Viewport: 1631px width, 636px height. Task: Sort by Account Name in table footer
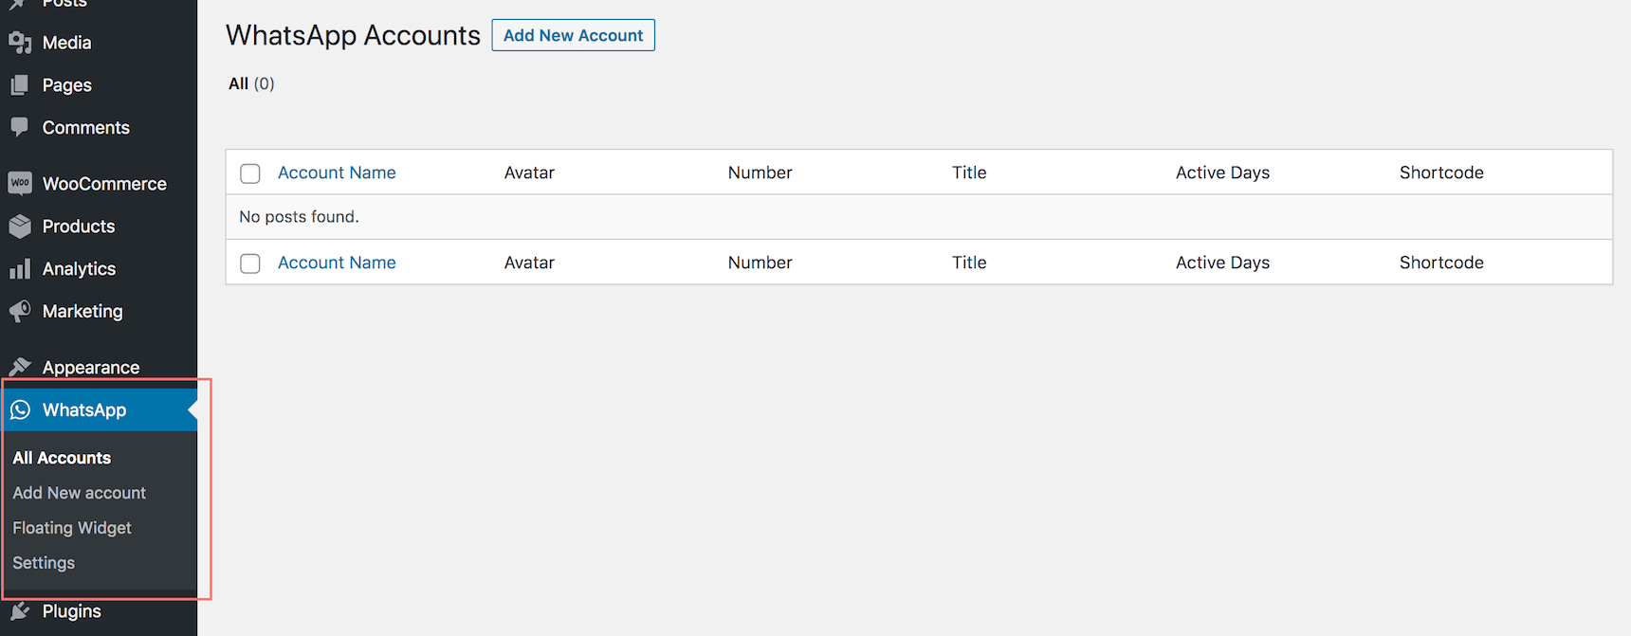(x=337, y=263)
